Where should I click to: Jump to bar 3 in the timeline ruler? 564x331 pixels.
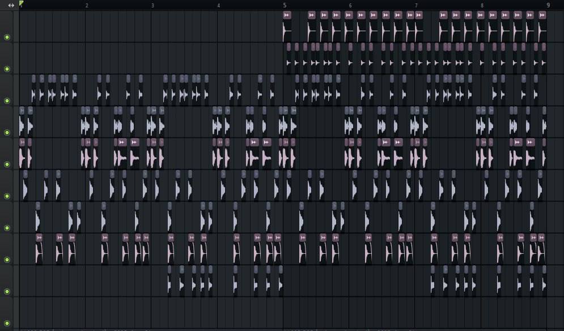(x=152, y=6)
